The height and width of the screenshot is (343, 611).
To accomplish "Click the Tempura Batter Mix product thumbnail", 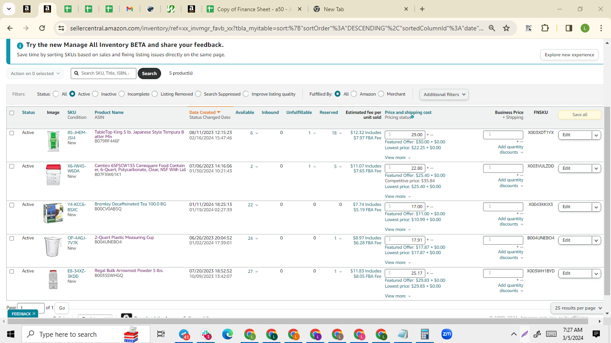I will (53, 141).
